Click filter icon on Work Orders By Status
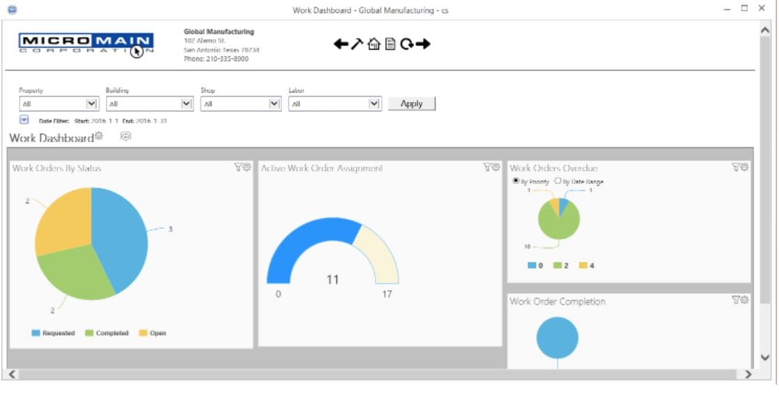The width and height of the screenshot is (779, 395). pos(238,167)
